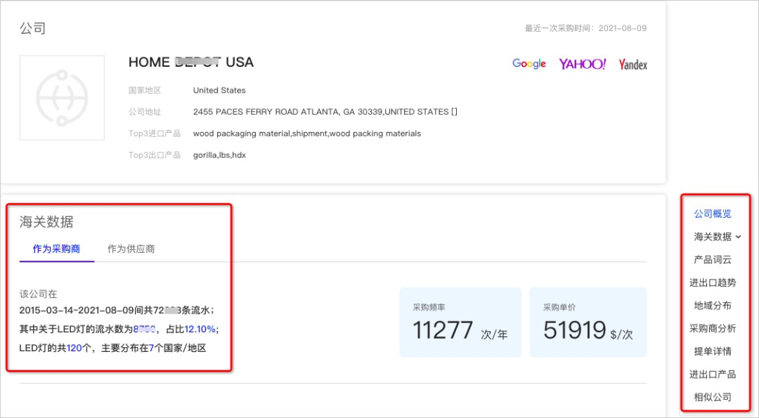Select the 作为采购商 tab

tap(56, 248)
